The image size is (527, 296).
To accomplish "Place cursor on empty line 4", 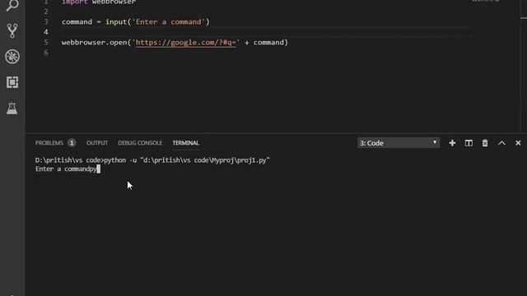I will click(267, 32).
